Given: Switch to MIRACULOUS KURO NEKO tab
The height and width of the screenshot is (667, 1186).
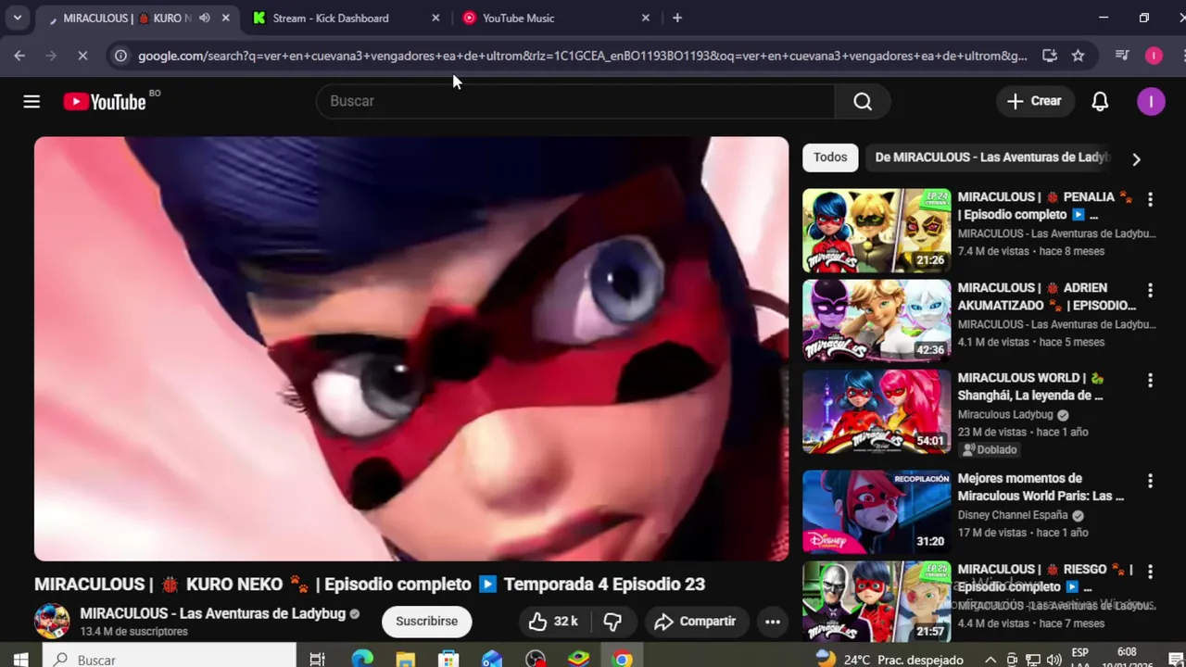Looking at the screenshot, I should pos(127,18).
